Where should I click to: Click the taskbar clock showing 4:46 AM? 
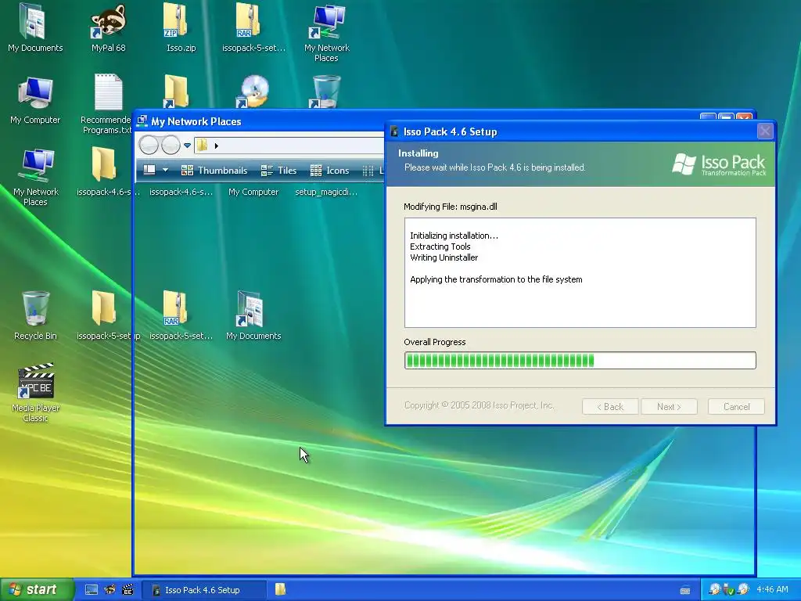click(772, 590)
